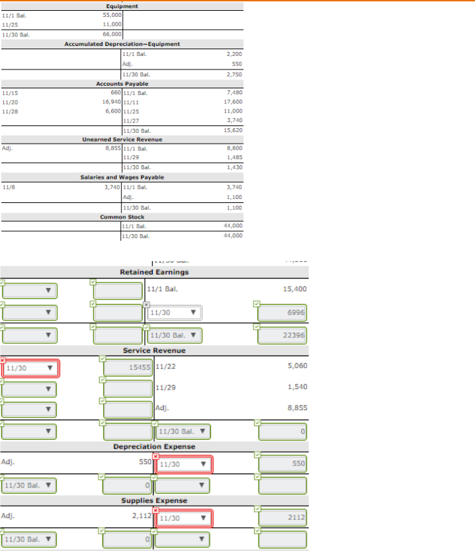Click empty credit amount field in Supplies Expense balance row

pyautogui.click(x=282, y=540)
